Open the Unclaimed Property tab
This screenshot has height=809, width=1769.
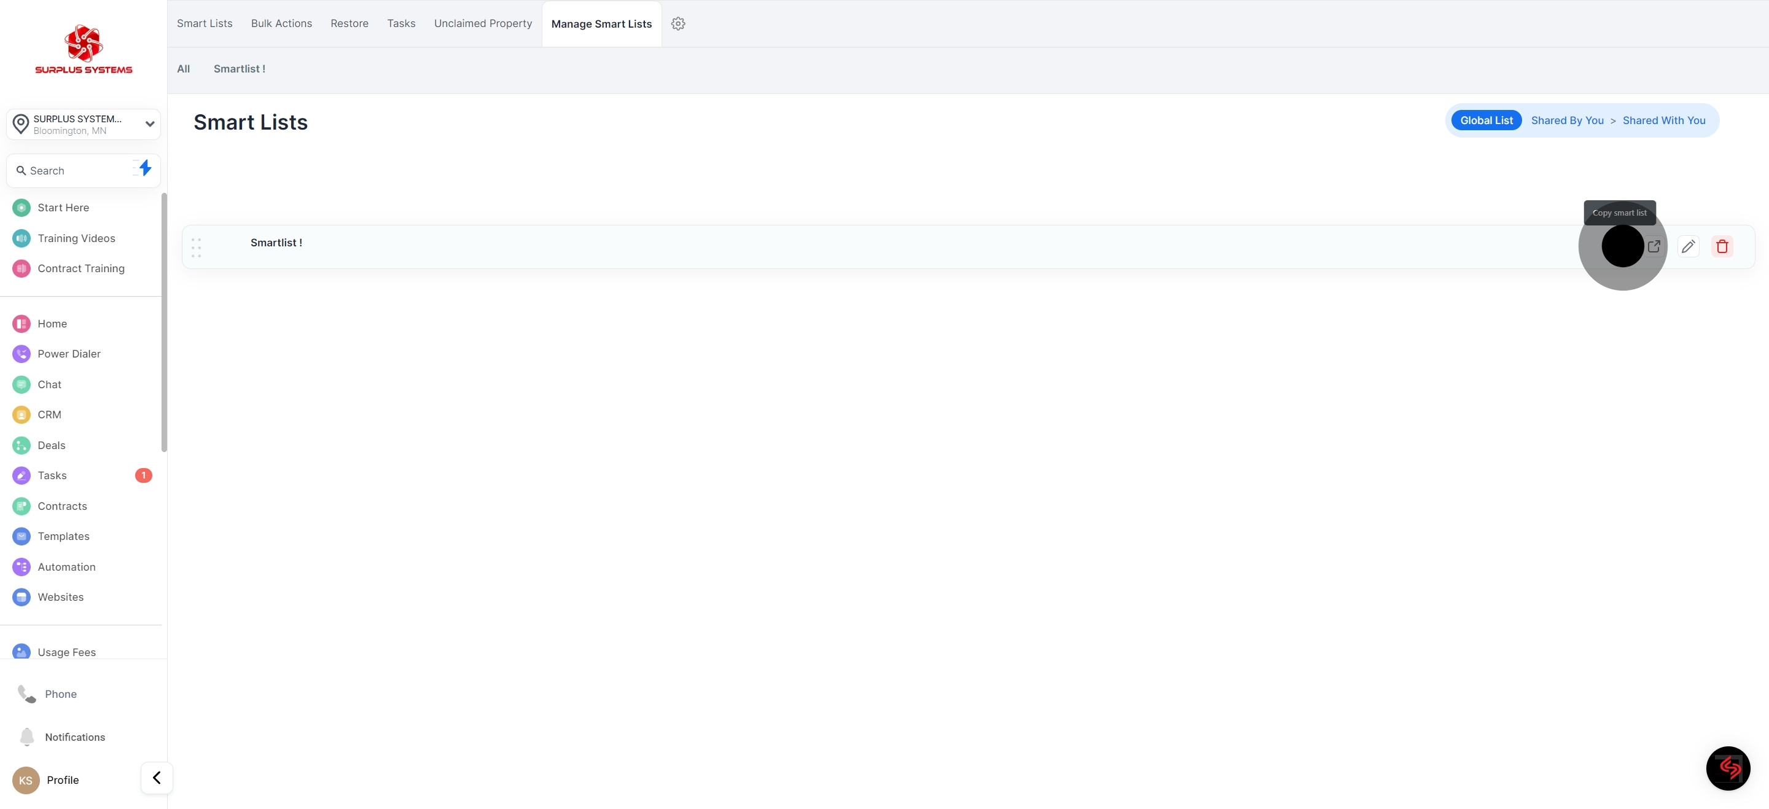[x=483, y=23]
